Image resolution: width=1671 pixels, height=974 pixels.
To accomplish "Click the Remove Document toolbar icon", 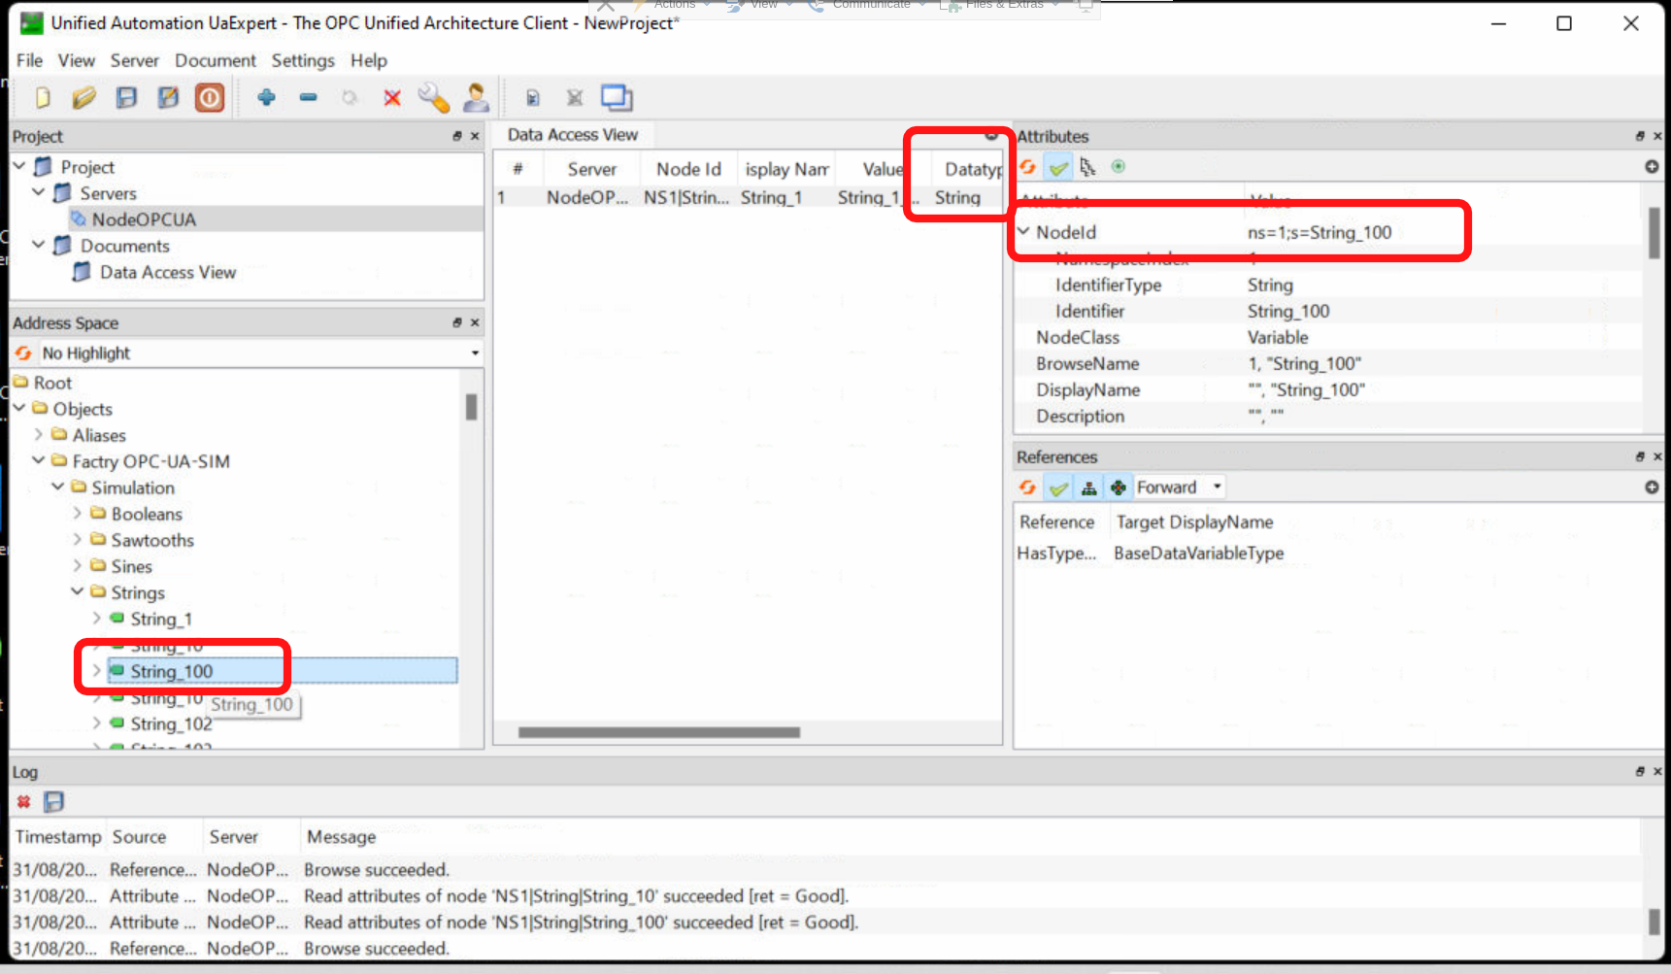I will click(x=575, y=97).
